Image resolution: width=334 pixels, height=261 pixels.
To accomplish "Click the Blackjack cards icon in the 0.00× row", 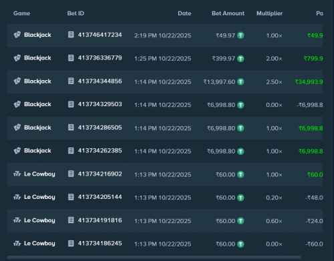I will point(17,104).
